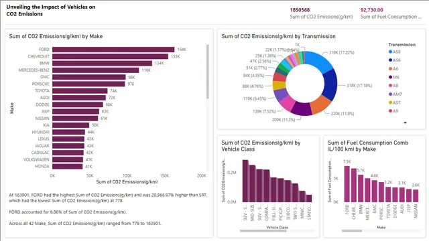429x241 pixels.
Task: Select the 318K (17.18%) dark blue slice
Action: coord(330,85)
